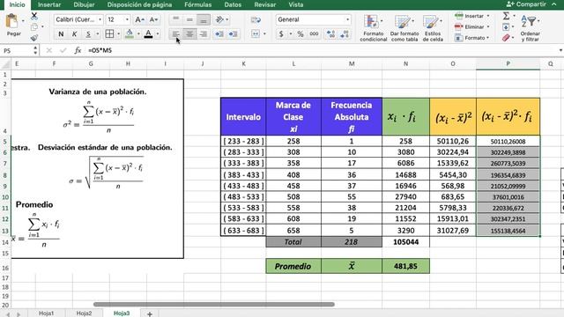Increase decimal places
Viewport: 564px width, 317px height.
point(331,34)
